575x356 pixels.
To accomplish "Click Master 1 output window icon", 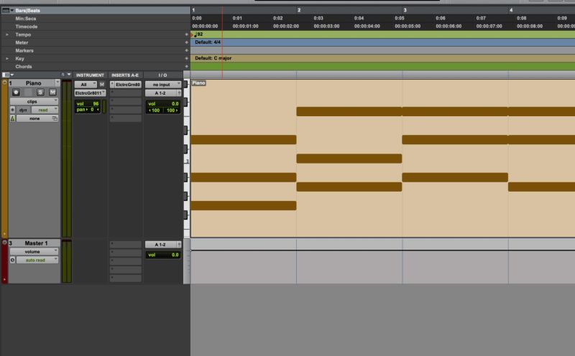I will (x=179, y=245).
